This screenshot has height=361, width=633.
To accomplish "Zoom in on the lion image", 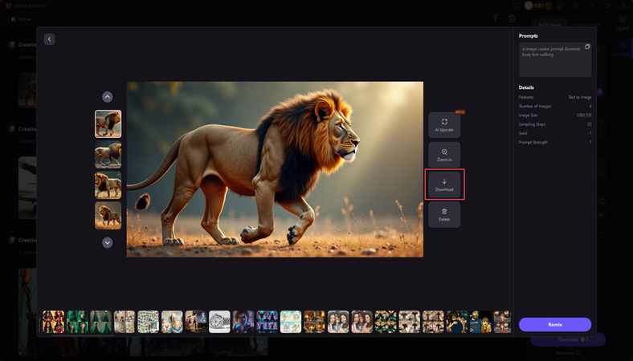I will point(444,154).
